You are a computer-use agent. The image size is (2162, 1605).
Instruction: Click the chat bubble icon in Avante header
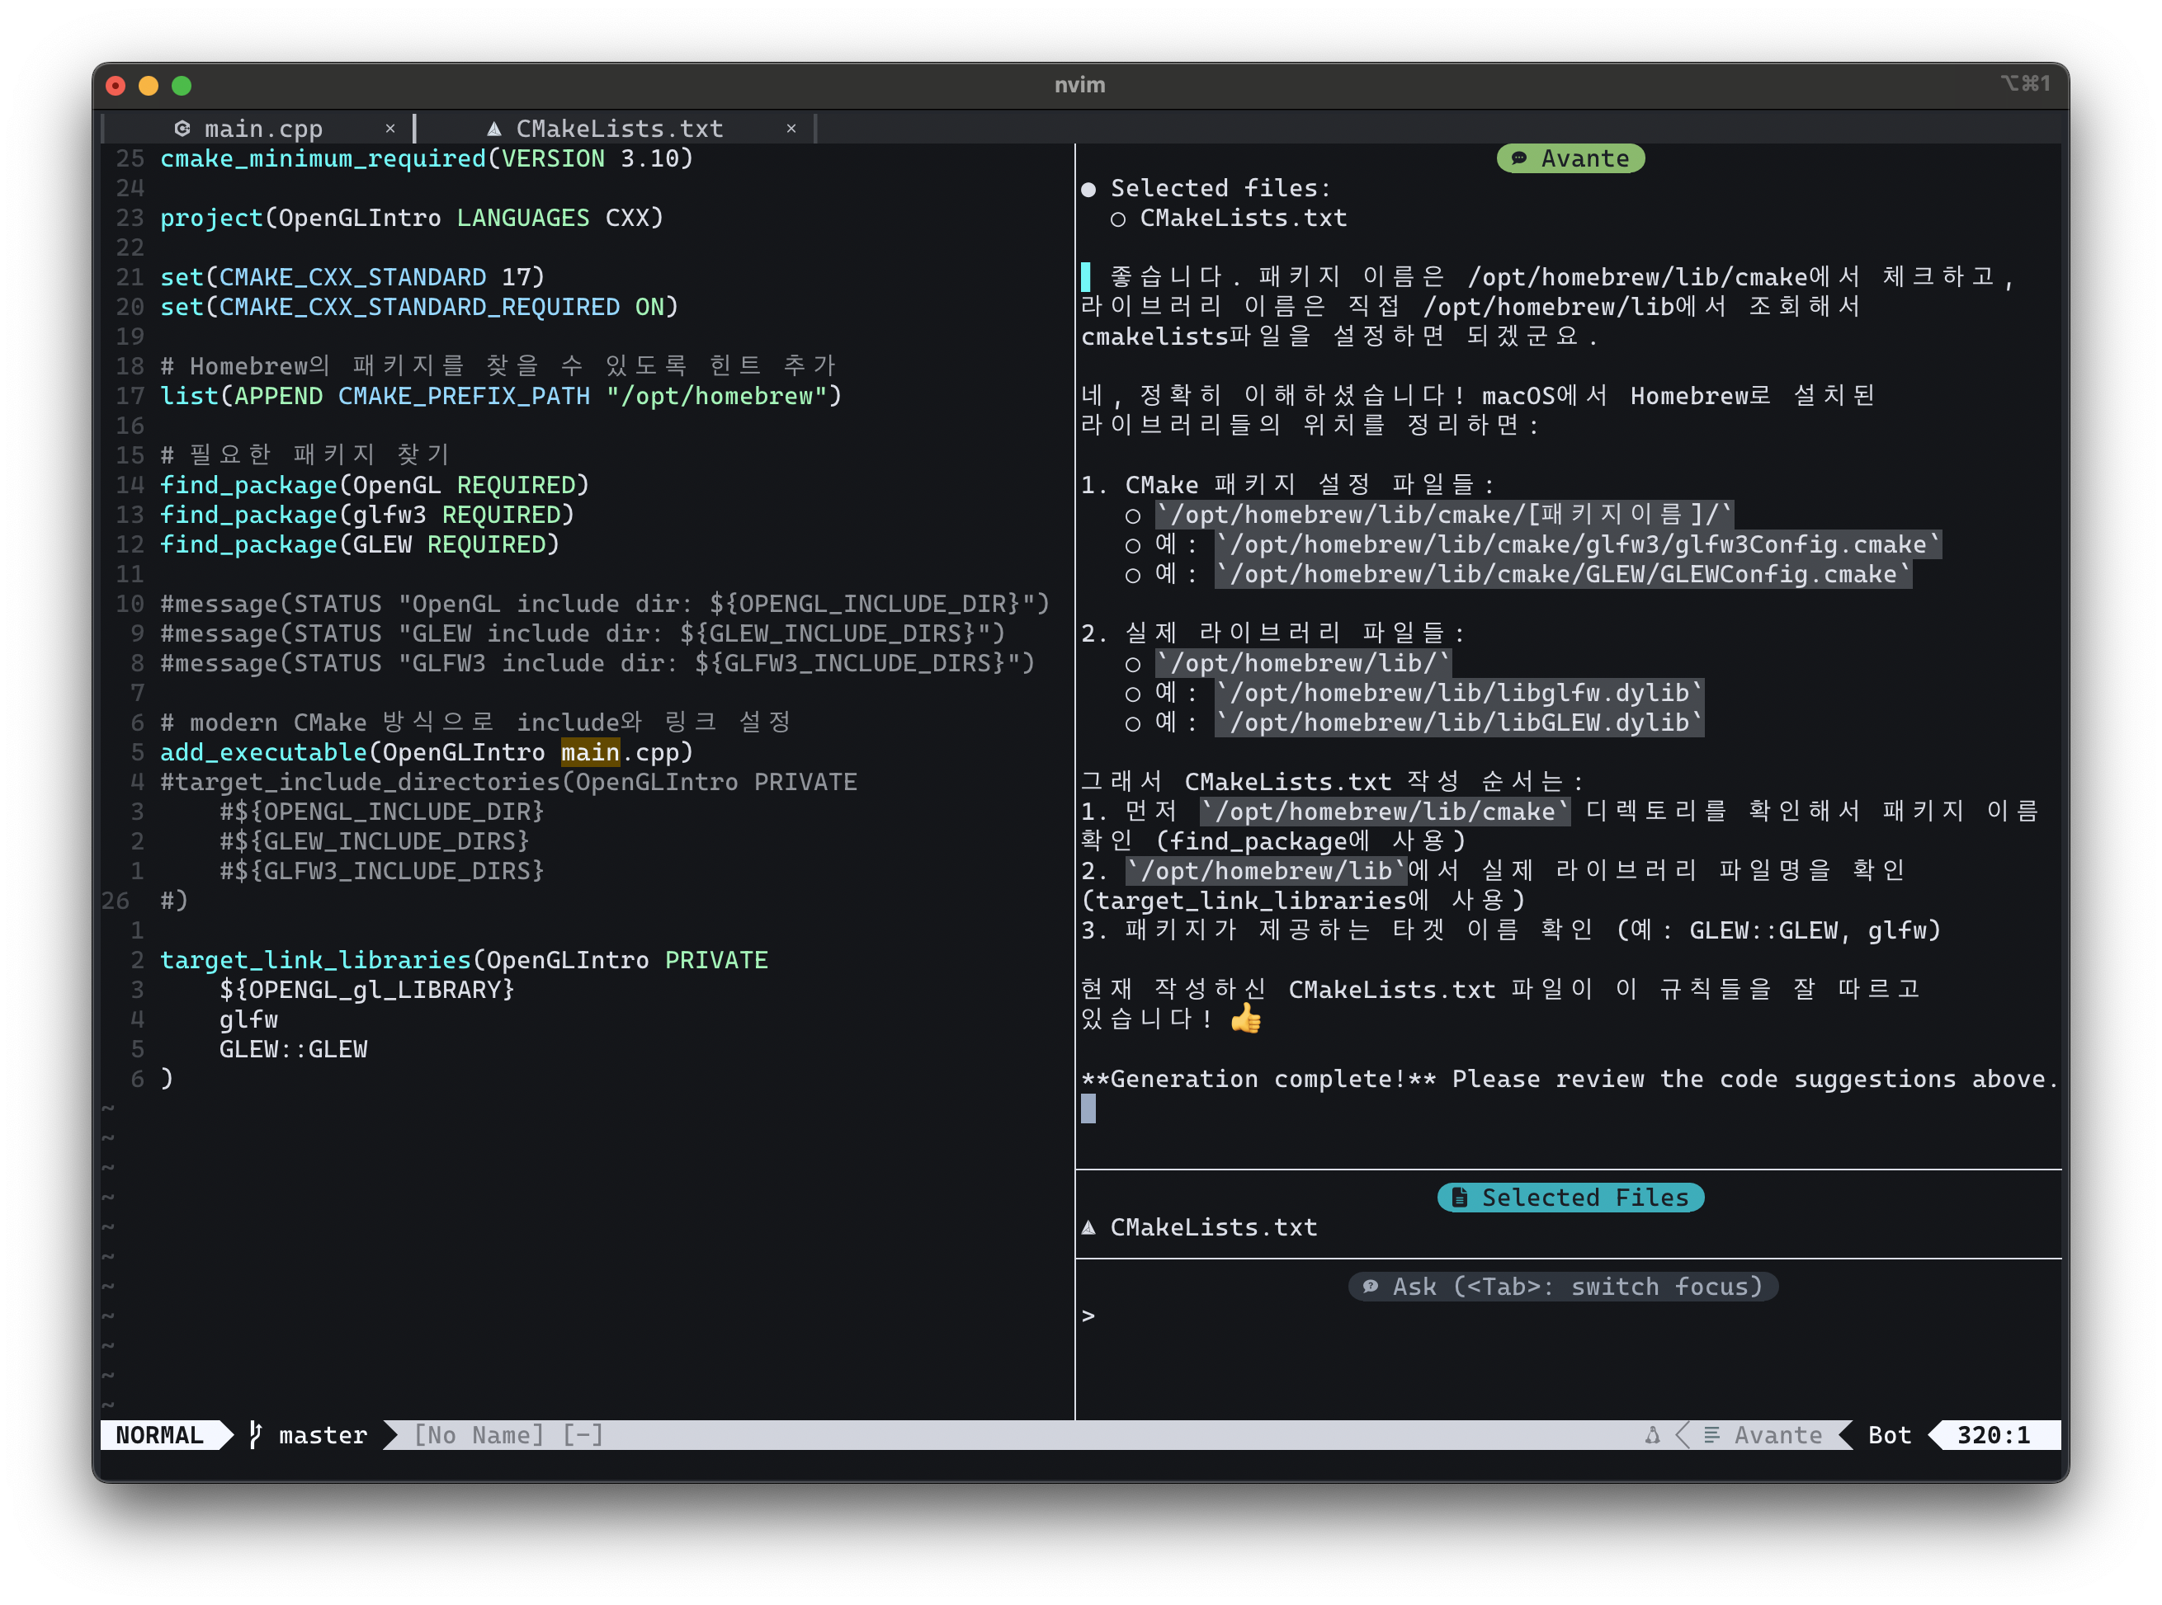[1518, 158]
